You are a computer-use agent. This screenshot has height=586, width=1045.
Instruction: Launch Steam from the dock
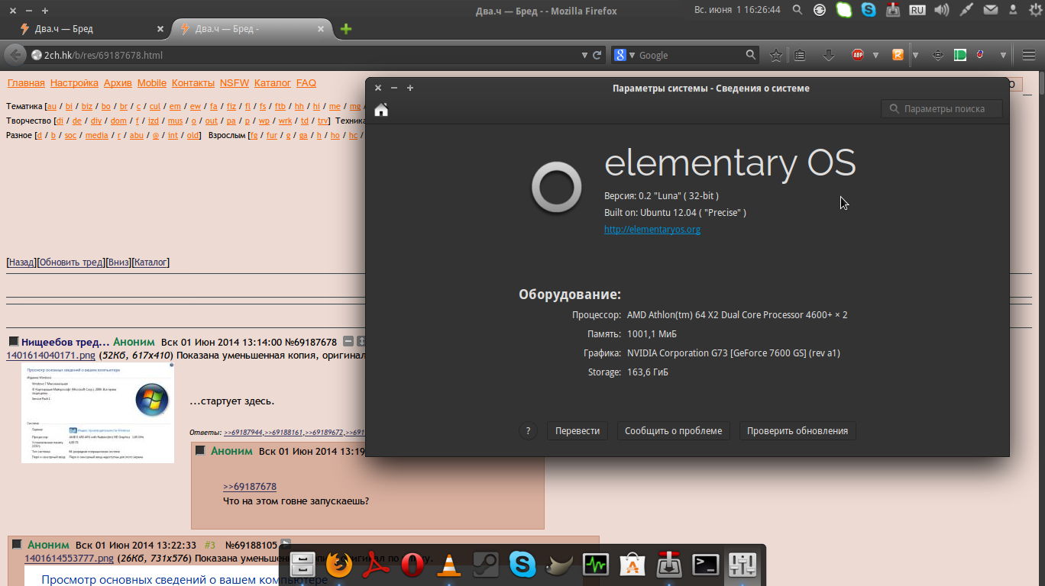tap(485, 565)
